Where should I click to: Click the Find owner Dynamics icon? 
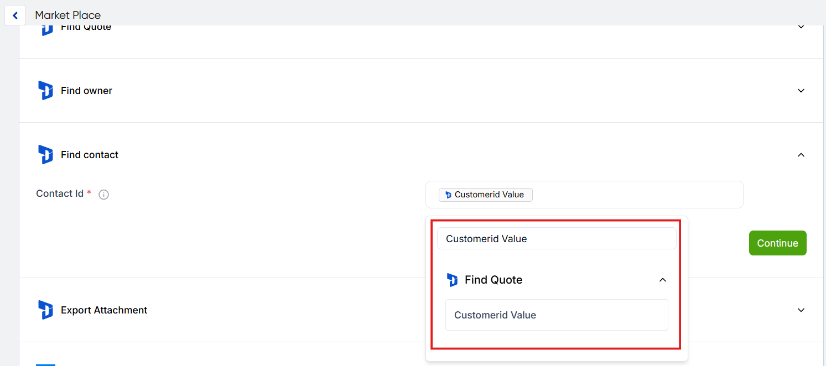point(45,91)
